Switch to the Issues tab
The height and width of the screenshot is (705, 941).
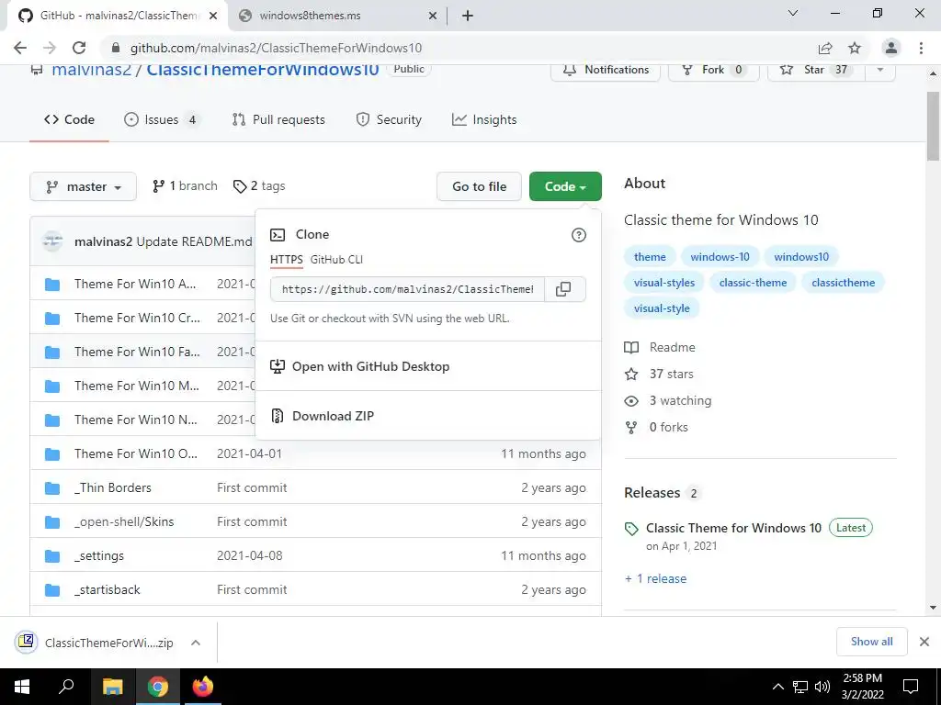[161, 120]
